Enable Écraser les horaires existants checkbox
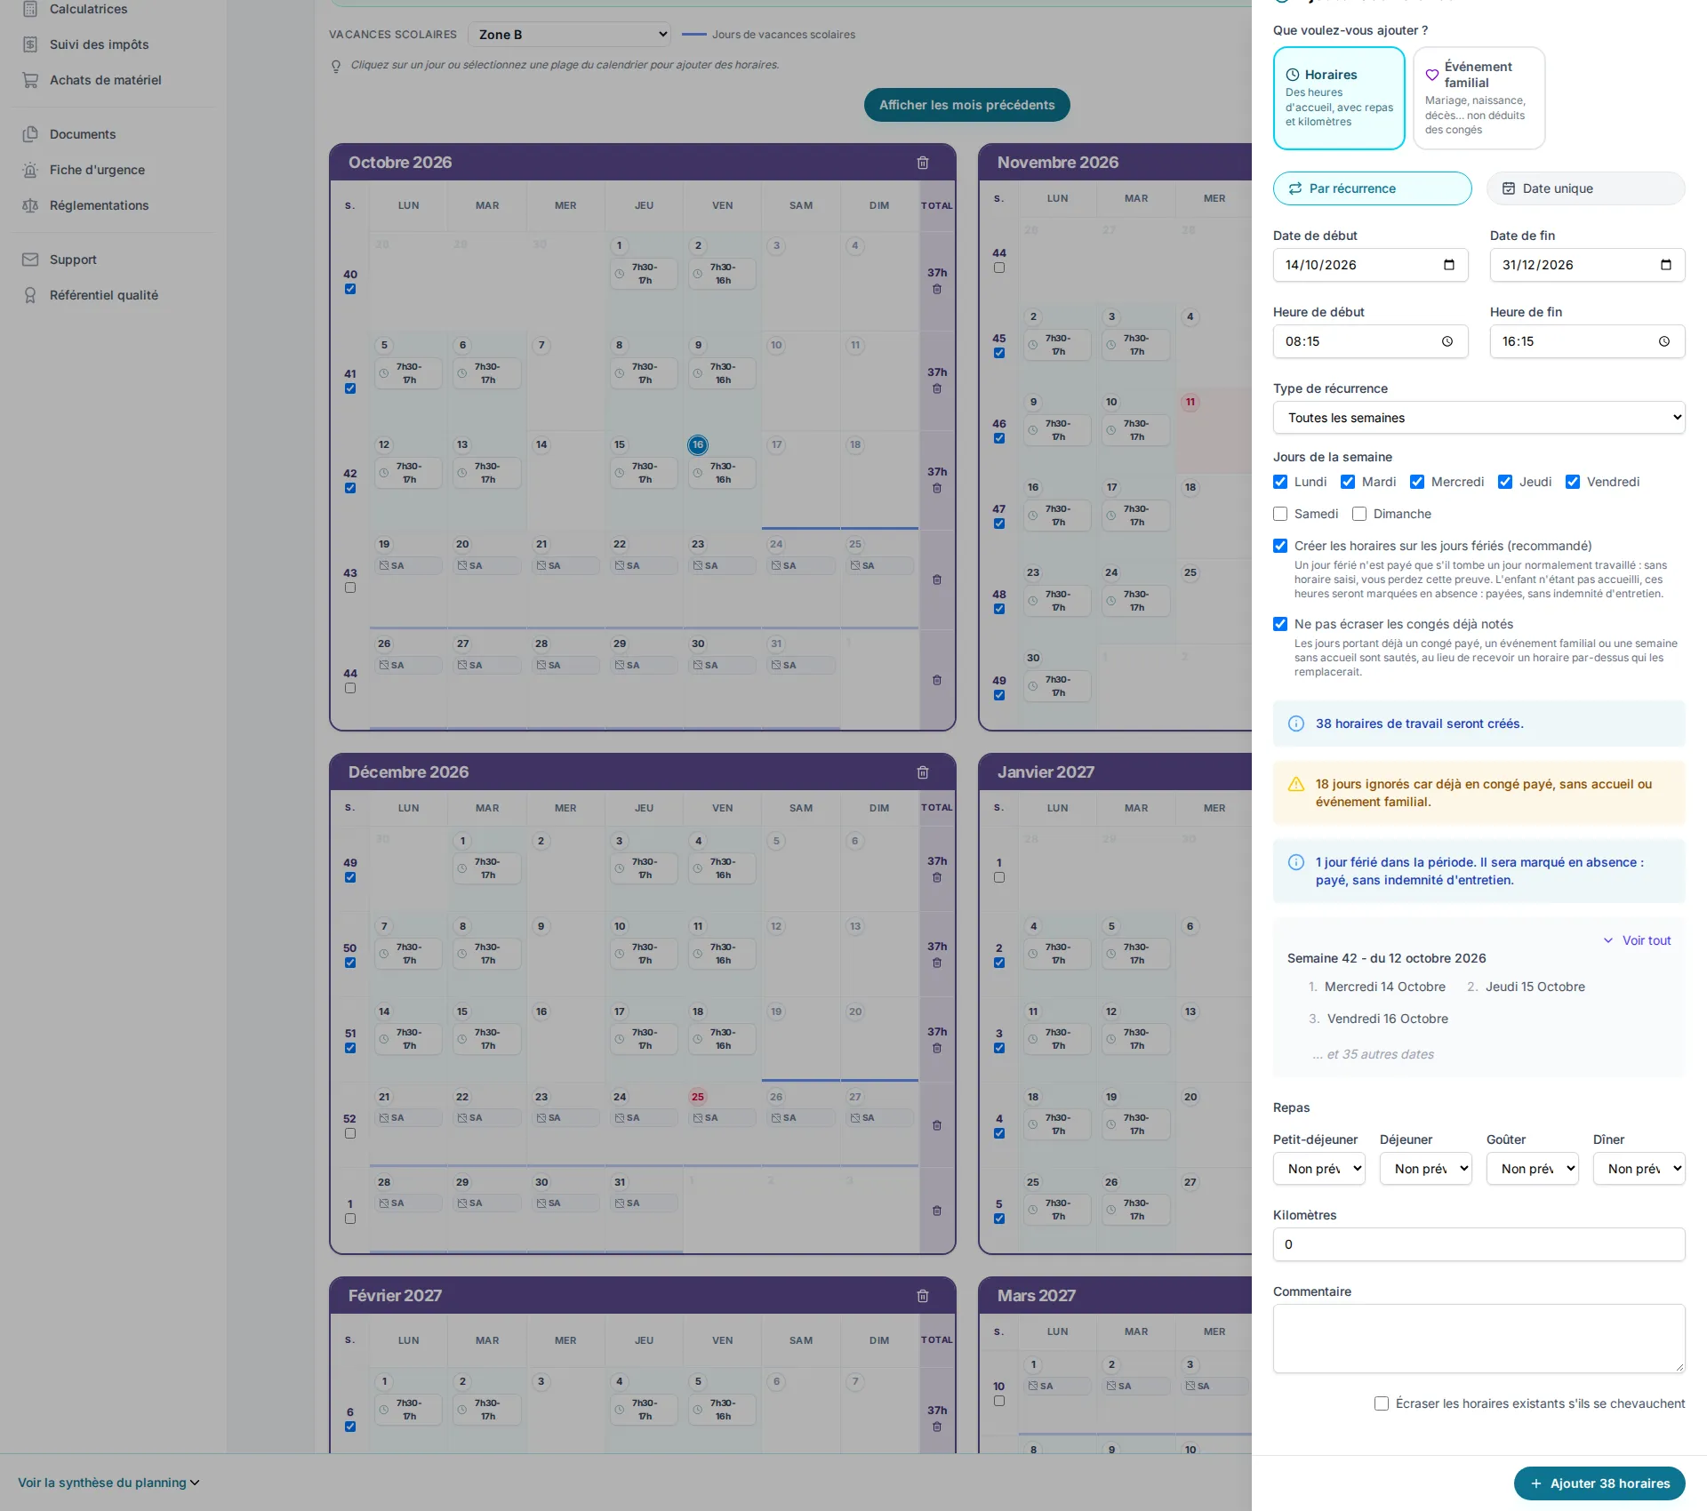1707x1511 pixels. coord(1382,1403)
